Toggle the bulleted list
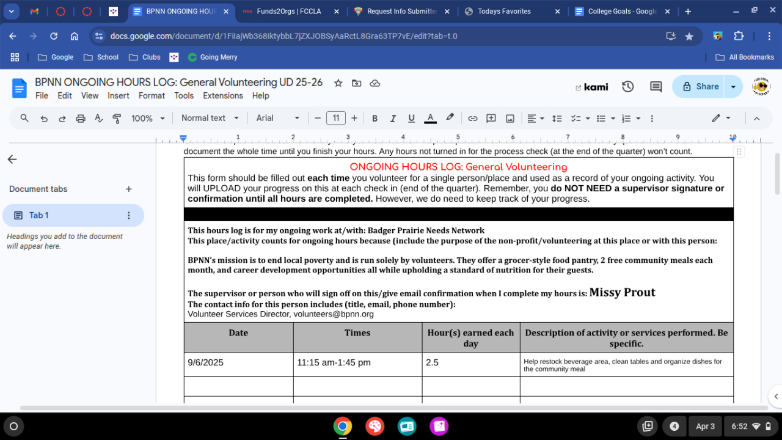 coord(601,119)
